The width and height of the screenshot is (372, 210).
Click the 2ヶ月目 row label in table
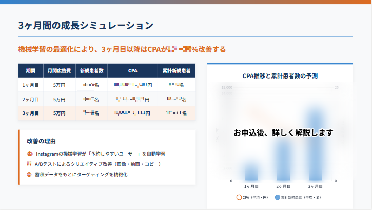pyautogui.click(x=31, y=100)
